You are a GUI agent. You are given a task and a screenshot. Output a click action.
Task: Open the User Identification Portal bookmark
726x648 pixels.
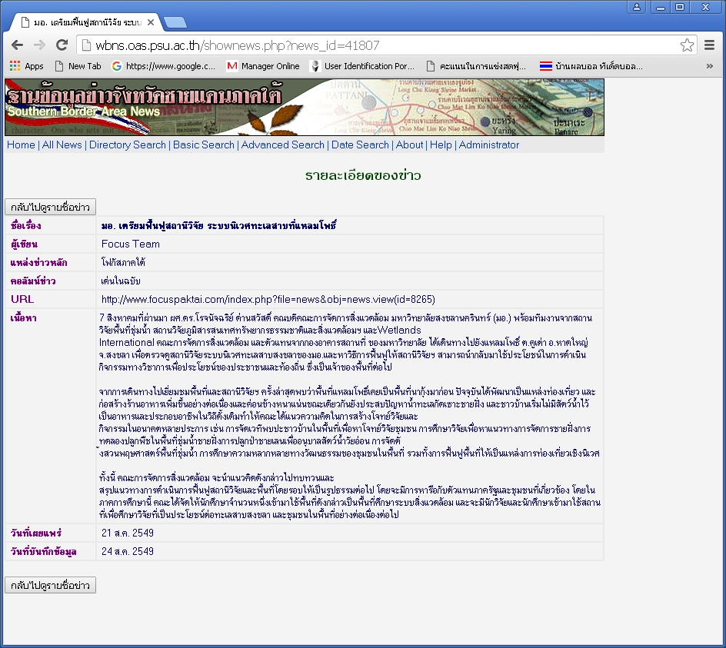(x=361, y=66)
